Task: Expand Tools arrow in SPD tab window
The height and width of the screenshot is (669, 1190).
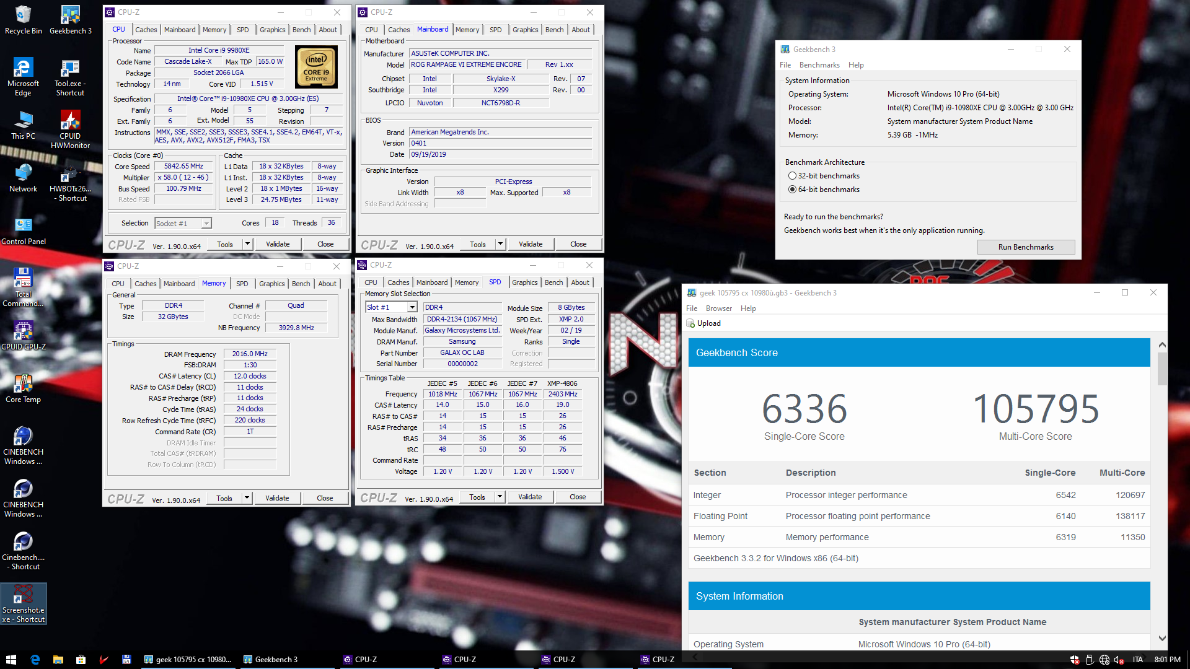Action: click(x=500, y=497)
